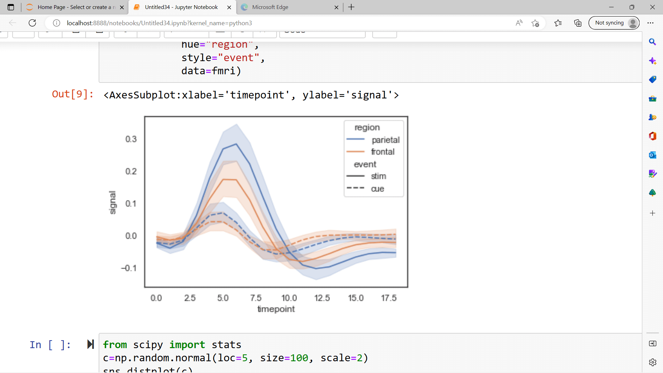Open the Search sidebar in Edge
Image resolution: width=663 pixels, height=373 pixels.
[x=653, y=42]
